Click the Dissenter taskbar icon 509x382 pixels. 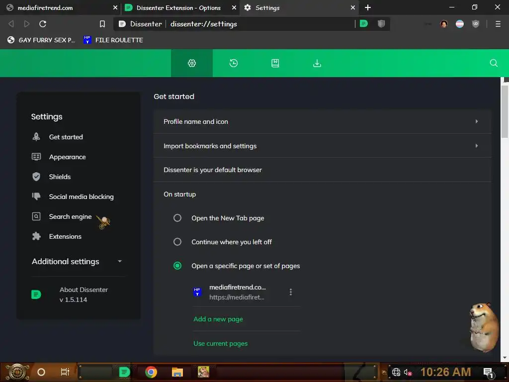coord(124,372)
